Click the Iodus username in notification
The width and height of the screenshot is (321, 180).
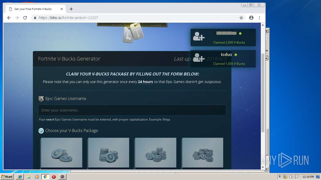click(x=226, y=54)
